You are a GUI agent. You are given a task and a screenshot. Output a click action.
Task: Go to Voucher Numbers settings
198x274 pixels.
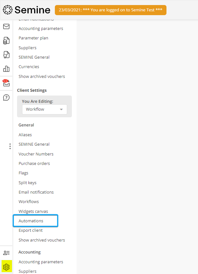pyautogui.click(x=36, y=154)
